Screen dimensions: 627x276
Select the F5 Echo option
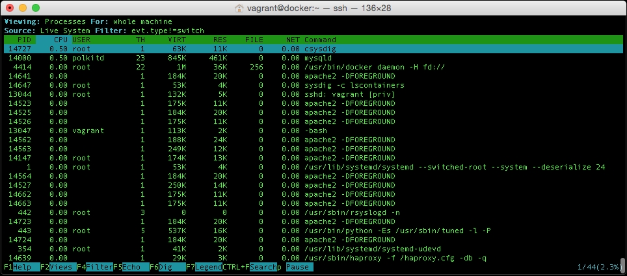(131, 267)
